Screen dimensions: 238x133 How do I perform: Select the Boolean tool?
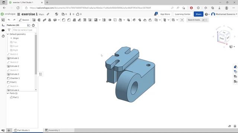110,20
